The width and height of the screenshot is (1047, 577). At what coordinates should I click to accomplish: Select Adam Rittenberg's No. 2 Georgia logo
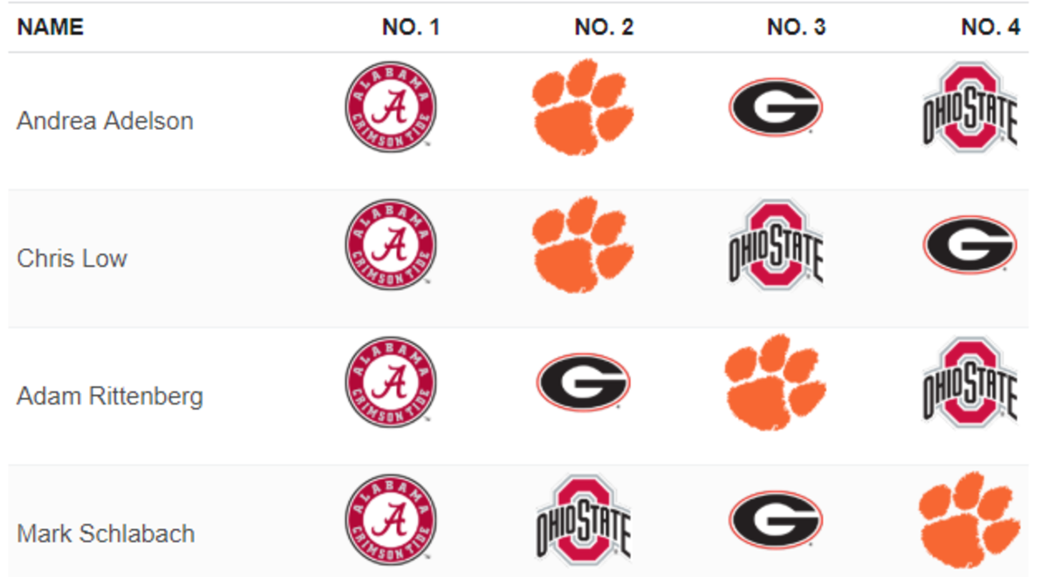(583, 383)
